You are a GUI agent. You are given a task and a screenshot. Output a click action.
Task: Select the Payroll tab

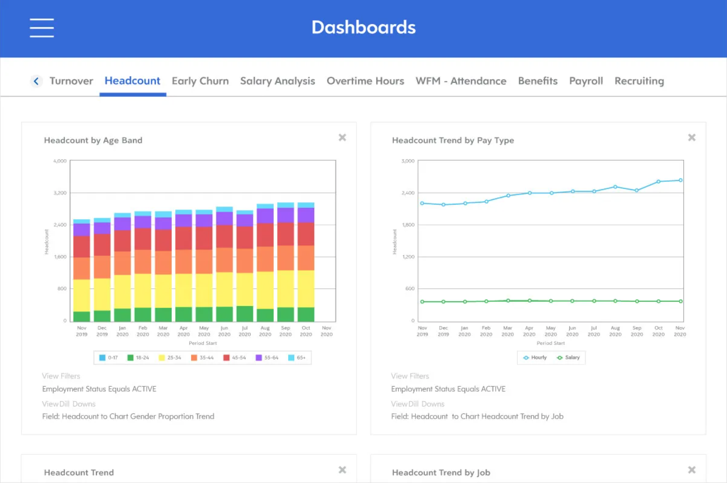pos(586,81)
